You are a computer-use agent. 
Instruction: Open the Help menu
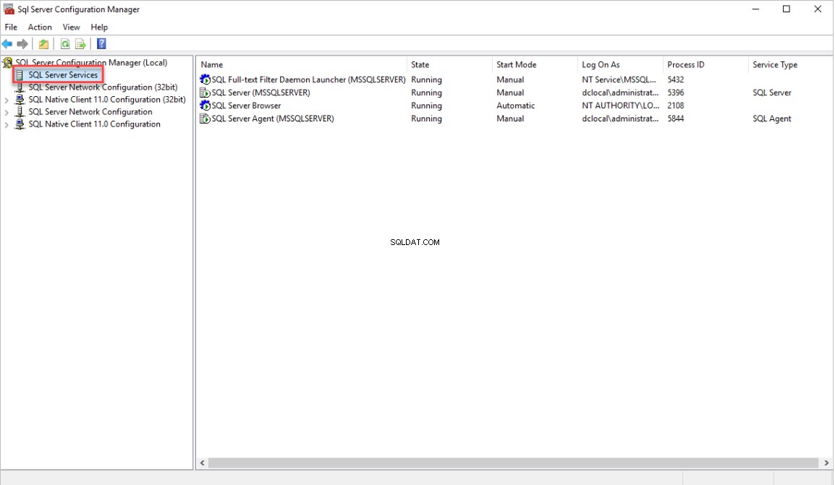99,27
